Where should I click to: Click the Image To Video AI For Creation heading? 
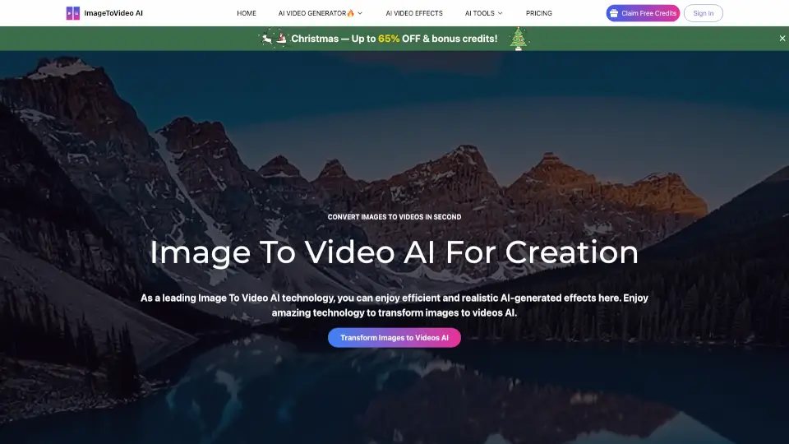(394, 252)
